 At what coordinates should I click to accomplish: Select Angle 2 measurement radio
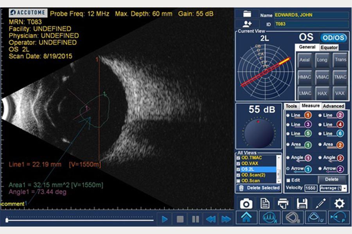pos(320,158)
